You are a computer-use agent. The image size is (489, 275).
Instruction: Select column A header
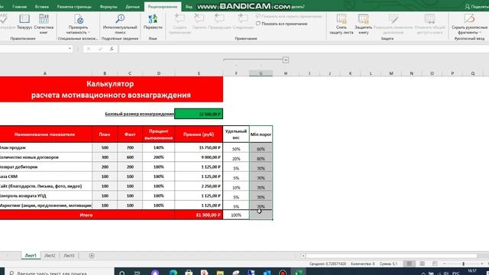[x=45, y=73]
